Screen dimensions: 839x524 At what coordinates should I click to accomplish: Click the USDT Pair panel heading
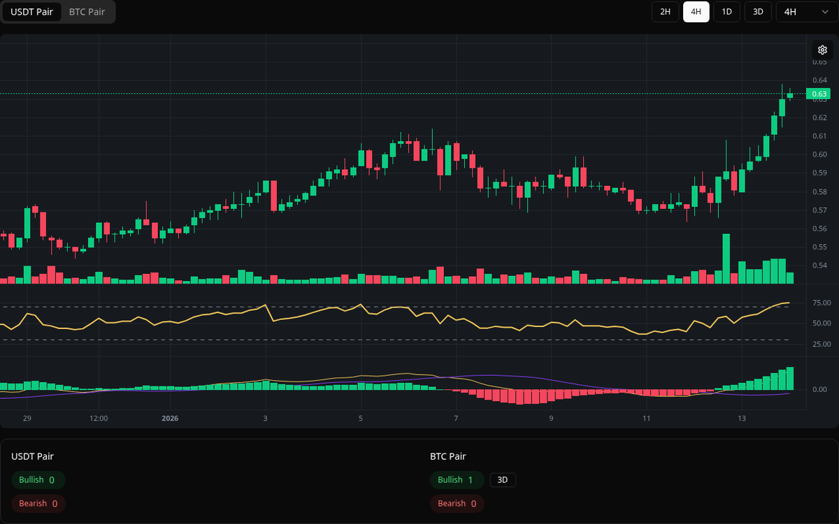point(32,456)
